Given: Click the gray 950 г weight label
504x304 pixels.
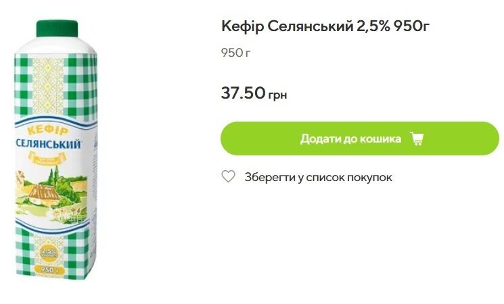Looking at the screenshot, I should (x=235, y=52).
